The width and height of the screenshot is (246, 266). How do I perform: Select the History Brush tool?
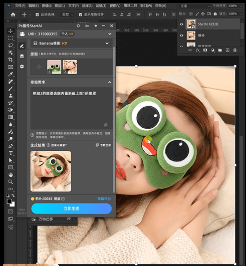coord(11,103)
